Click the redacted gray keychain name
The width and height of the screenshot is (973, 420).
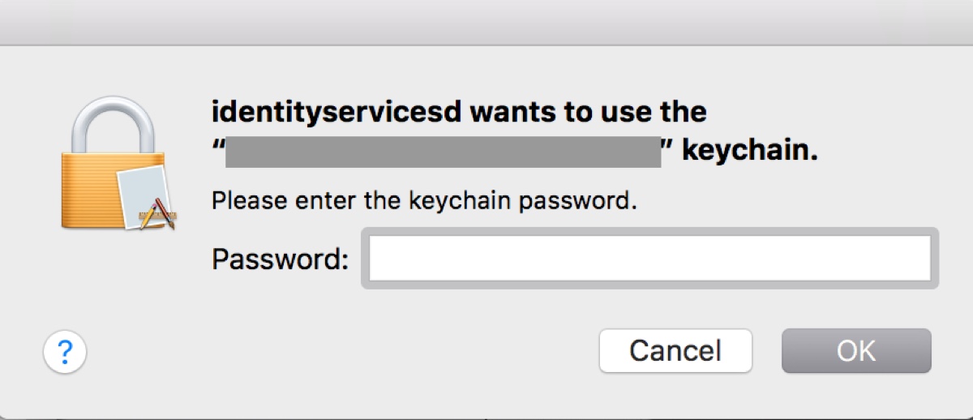(x=444, y=151)
